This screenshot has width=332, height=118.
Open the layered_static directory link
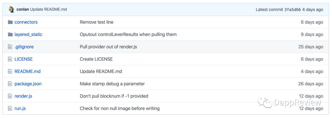click(28, 34)
